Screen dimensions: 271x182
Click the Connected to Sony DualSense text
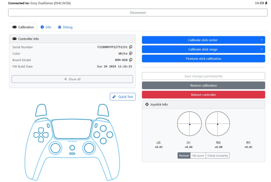(40, 3)
